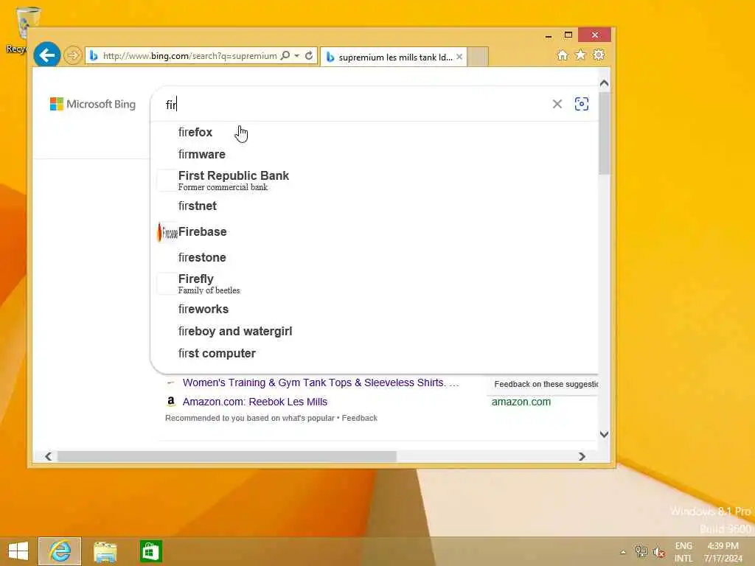Click the ENG INTL language indicator
This screenshot has width=755, height=566.
(x=683, y=552)
